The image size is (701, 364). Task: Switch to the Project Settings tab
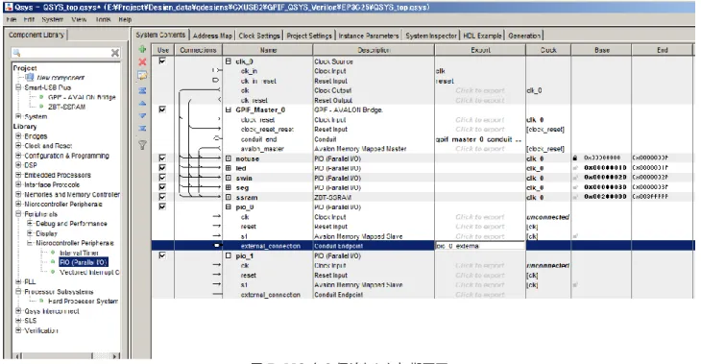(309, 36)
